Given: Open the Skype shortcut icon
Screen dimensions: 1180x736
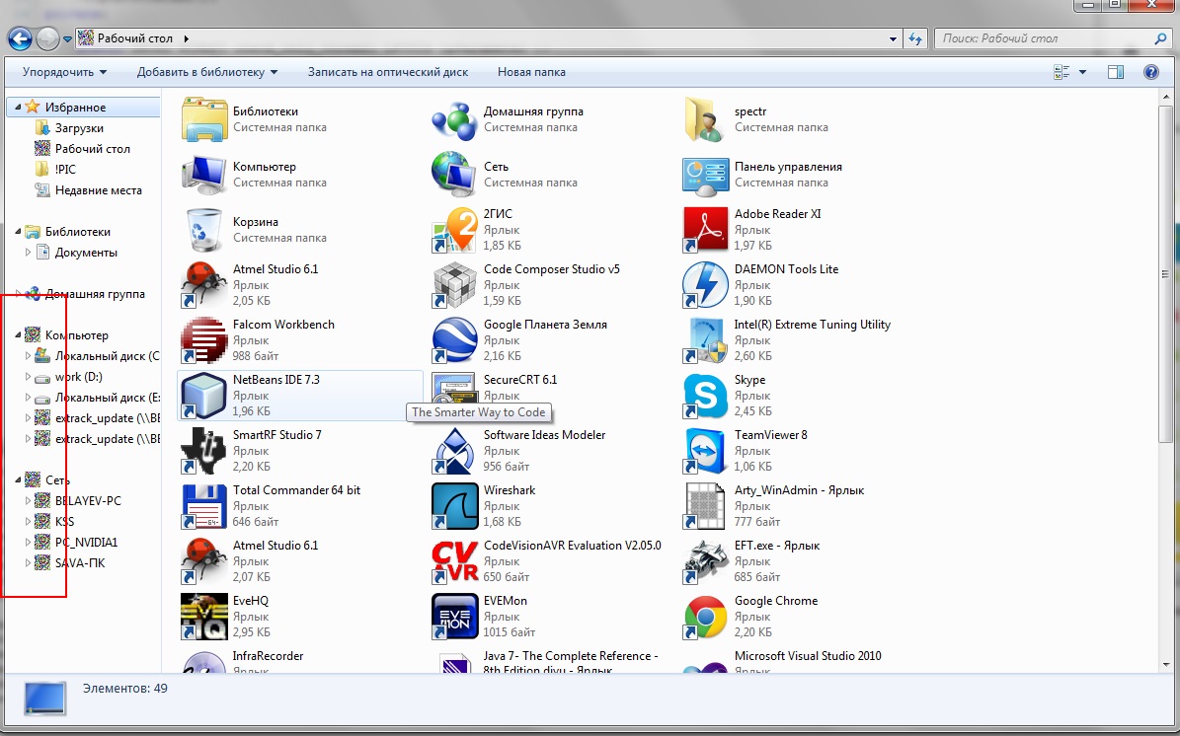Looking at the screenshot, I should click(x=705, y=396).
